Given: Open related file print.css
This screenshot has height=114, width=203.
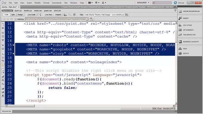Looking at the screenshot, I should click(57, 10).
